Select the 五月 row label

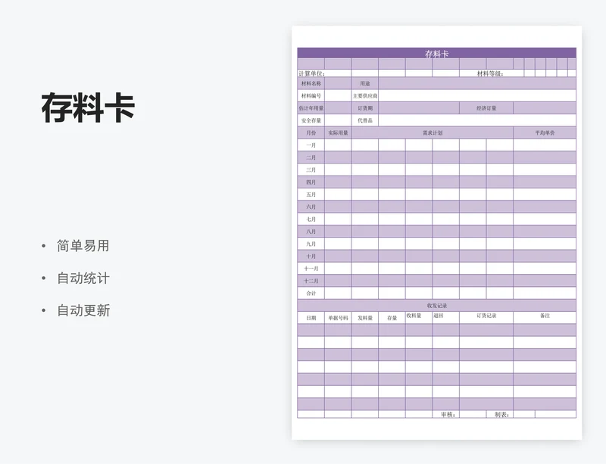(311, 195)
